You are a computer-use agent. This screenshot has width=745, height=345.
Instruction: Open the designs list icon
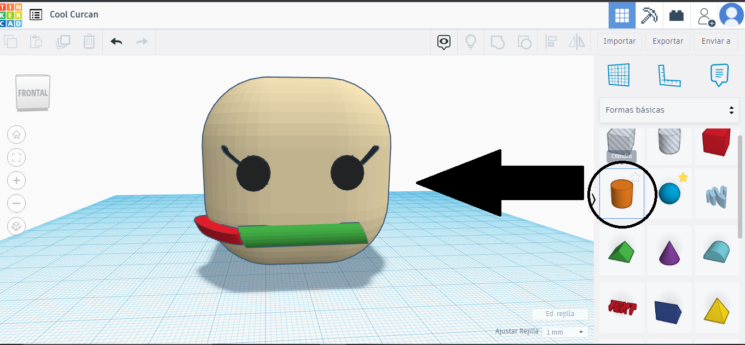pos(36,15)
